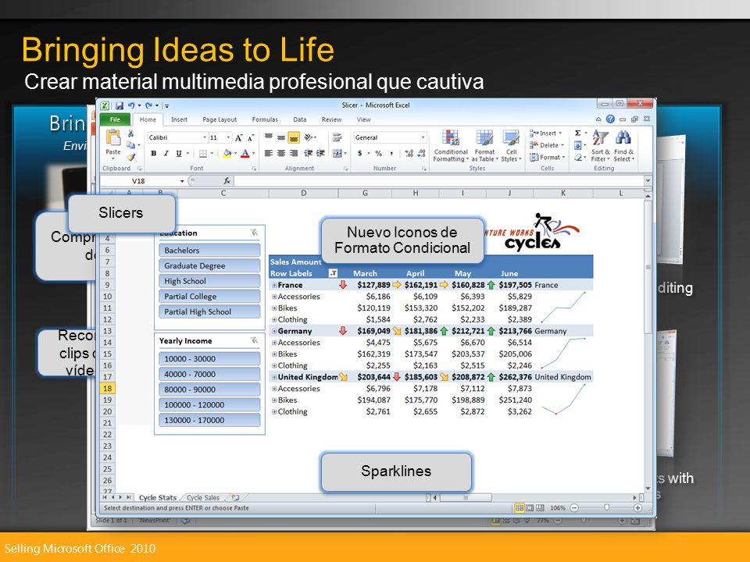Image resolution: width=750 pixels, height=562 pixels.
Task: Open the Calibri font name dropdown
Action: coord(204,137)
